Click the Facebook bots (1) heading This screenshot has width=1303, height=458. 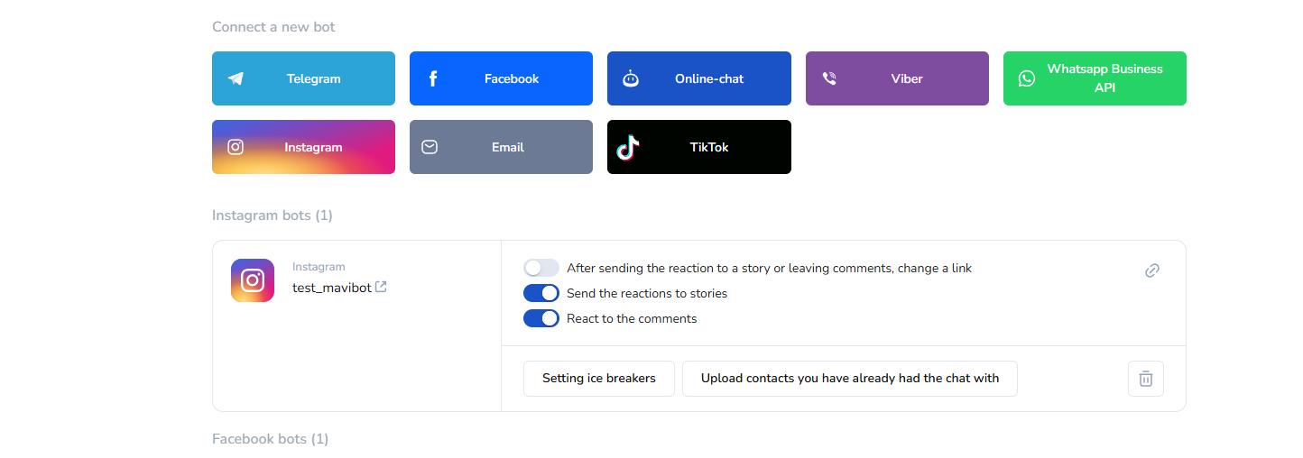[x=271, y=439]
